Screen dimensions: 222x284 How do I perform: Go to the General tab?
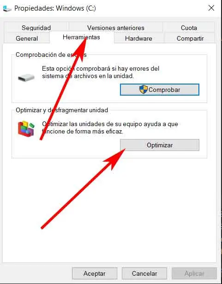tap(27, 38)
